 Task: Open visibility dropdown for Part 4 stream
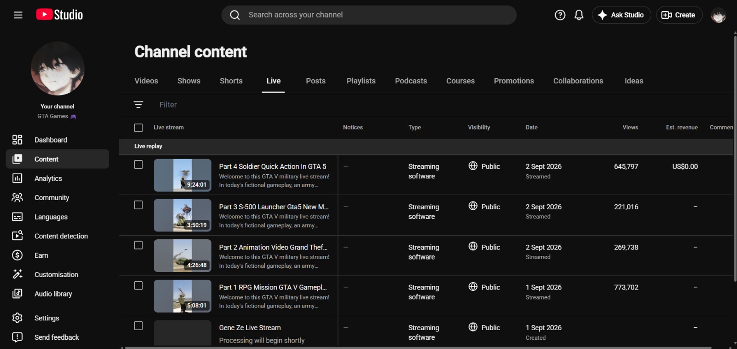point(484,166)
